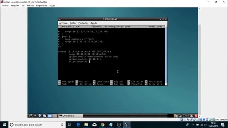Click VirtualBox mouse integration indicator

click(x=210, y=119)
